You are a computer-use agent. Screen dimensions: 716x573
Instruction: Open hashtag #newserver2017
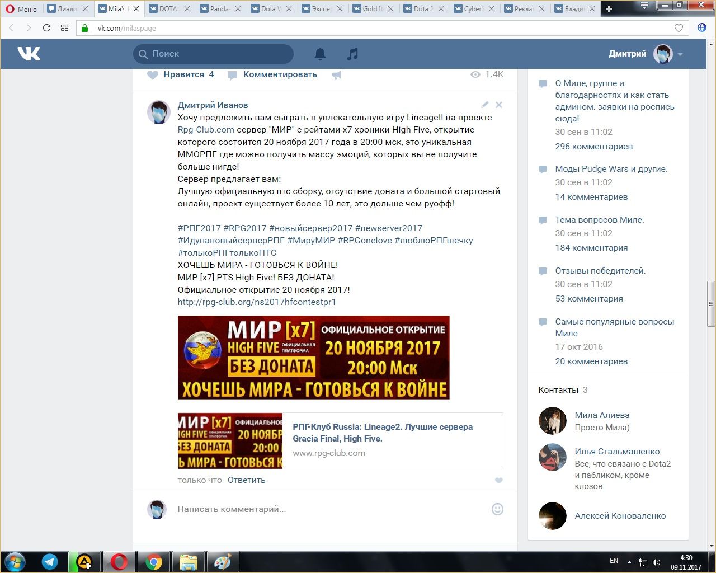click(389, 228)
